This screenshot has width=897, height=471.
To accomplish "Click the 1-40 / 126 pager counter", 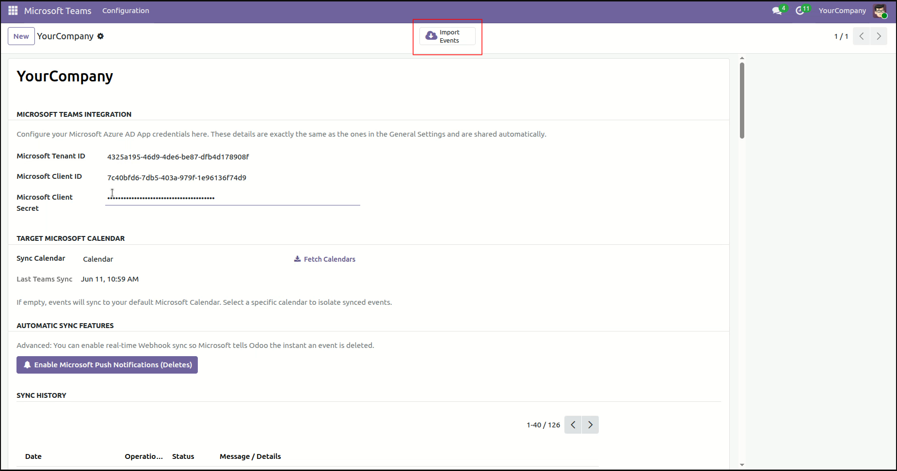I will pyautogui.click(x=544, y=425).
